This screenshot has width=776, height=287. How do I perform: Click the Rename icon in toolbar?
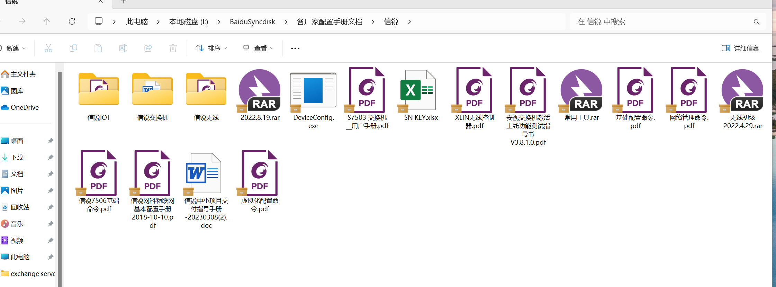click(x=123, y=48)
